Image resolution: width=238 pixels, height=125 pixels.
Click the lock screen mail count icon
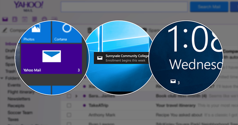173,82
